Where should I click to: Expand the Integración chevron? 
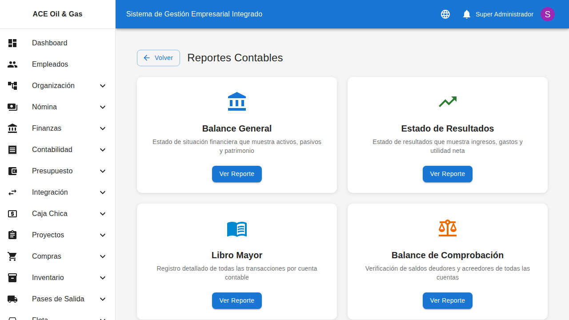tap(103, 192)
